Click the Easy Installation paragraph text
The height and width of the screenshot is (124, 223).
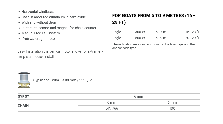coord(60,54)
